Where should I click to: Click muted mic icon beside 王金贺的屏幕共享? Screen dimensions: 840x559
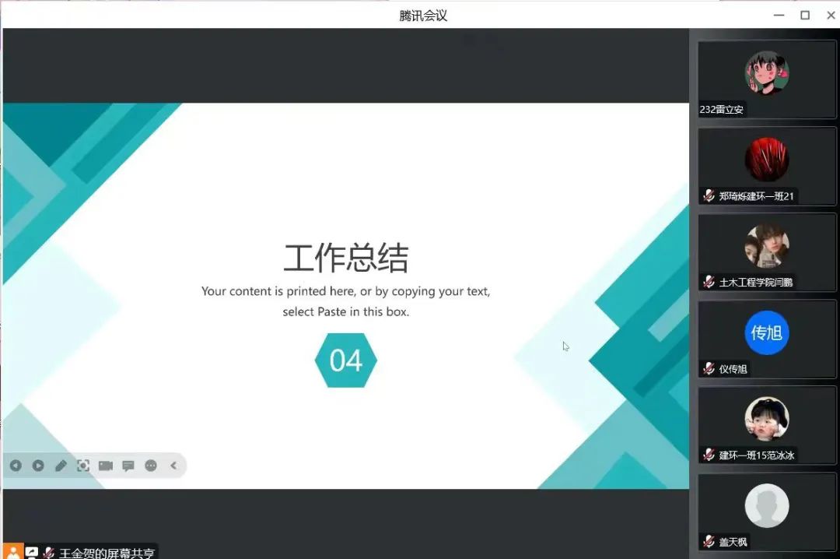49,553
